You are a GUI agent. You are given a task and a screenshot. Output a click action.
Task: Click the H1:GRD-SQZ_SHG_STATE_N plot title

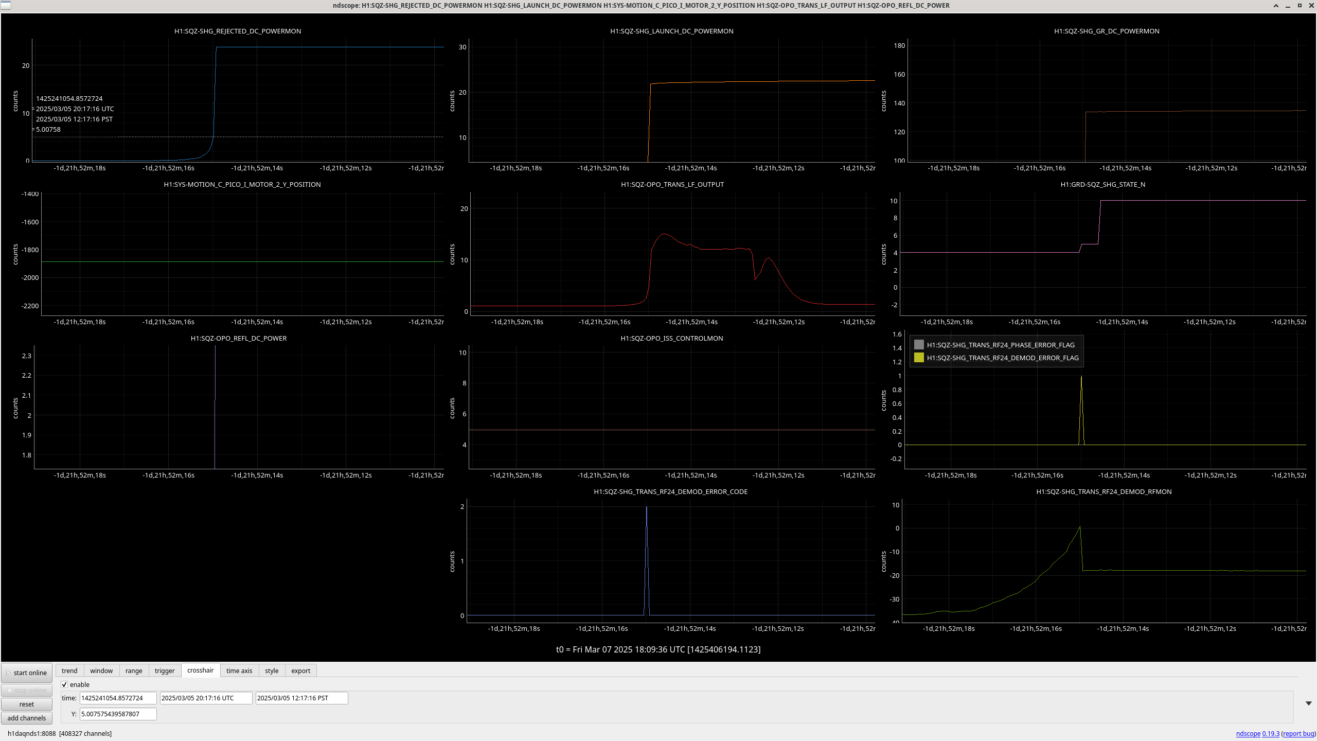[x=1103, y=184]
